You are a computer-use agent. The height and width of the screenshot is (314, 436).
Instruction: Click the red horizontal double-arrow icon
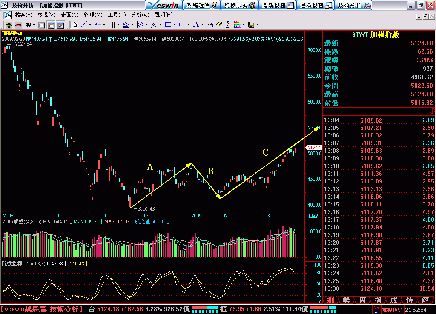coord(18,25)
